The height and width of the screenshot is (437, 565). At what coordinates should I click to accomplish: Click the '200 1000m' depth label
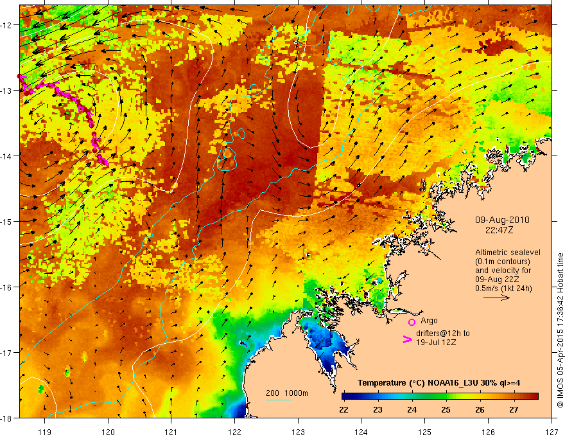(x=287, y=393)
